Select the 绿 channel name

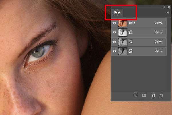tap(130, 42)
